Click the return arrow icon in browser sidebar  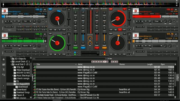[x=4, y=75]
